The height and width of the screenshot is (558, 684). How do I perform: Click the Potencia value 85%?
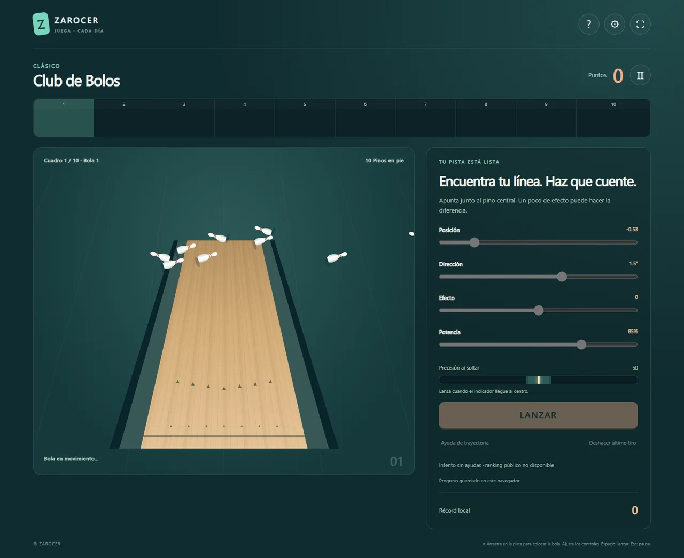tap(633, 331)
